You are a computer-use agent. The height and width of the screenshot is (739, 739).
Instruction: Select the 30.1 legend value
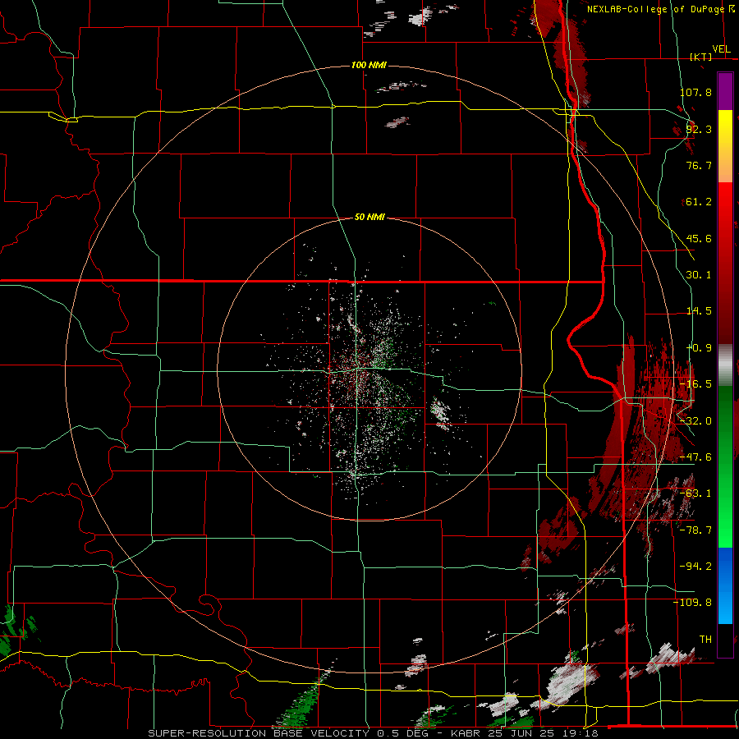click(x=699, y=275)
